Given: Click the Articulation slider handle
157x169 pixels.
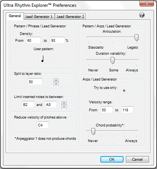Looking at the screenshot, I should coord(136,38).
